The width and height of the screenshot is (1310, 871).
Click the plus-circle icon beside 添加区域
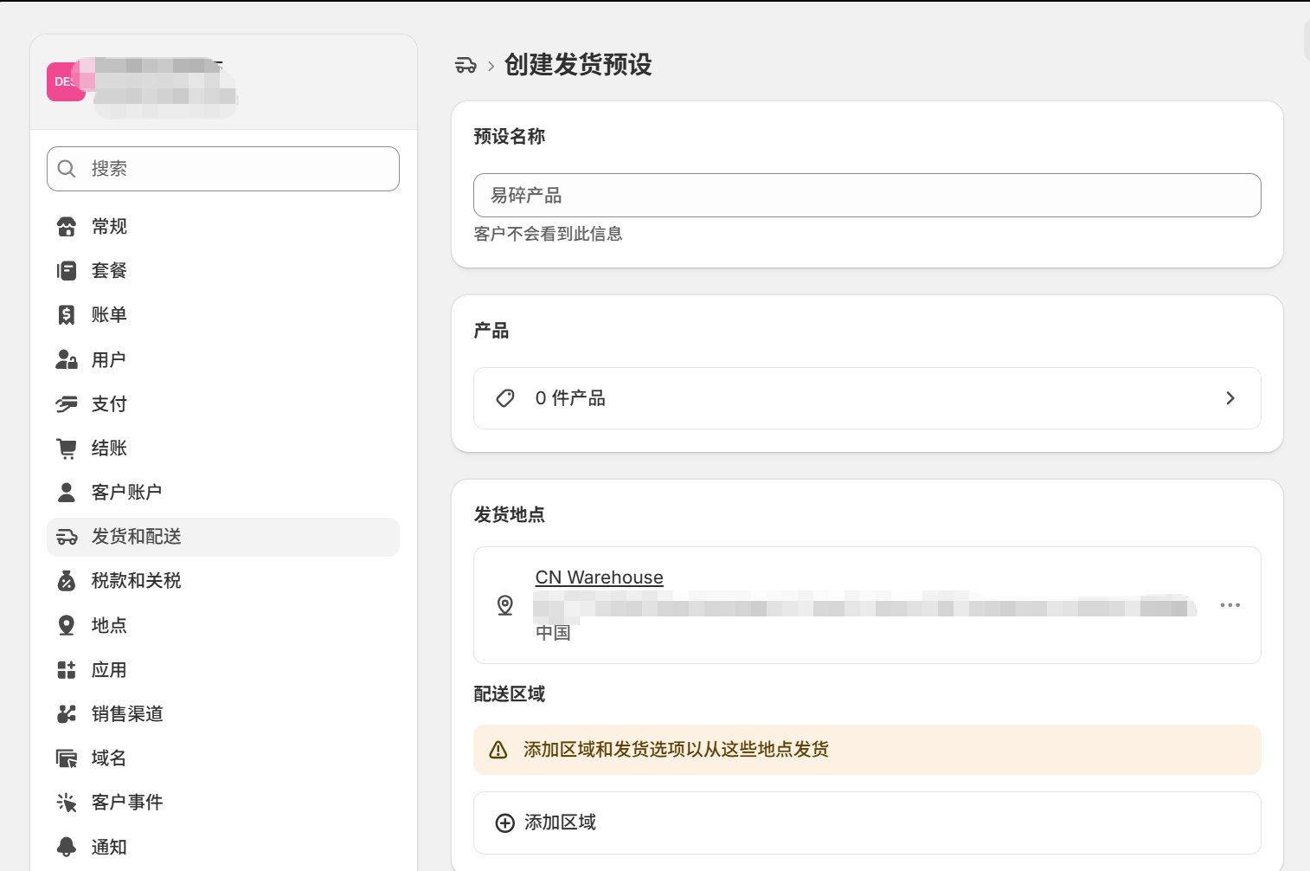click(x=505, y=823)
